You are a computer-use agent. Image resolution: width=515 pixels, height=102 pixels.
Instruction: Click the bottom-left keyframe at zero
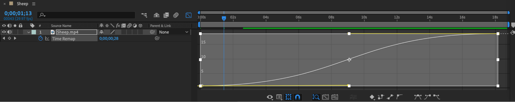[x=200, y=86]
